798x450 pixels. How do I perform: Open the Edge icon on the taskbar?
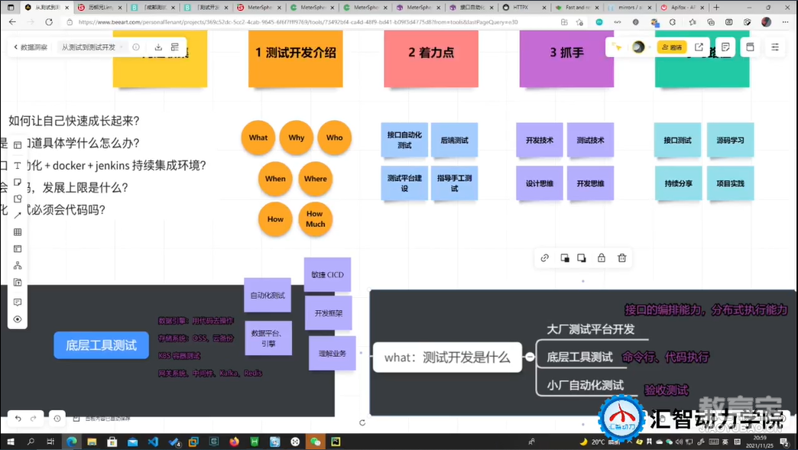pos(71,442)
